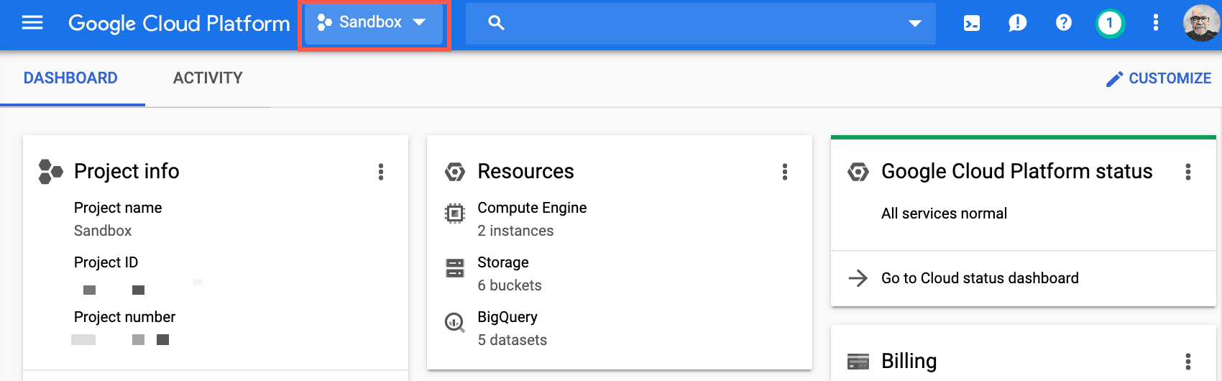The height and width of the screenshot is (381, 1222).
Task: Go to Cloud status dashboard link
Action: click(x=979, y=278)
